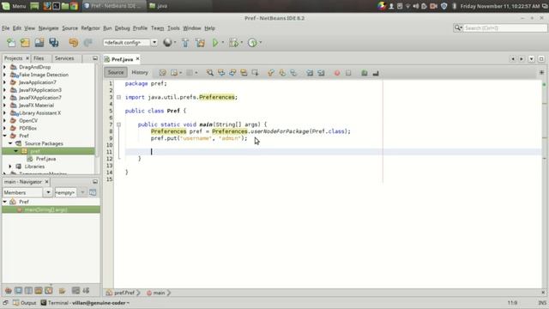Collapse the import statement fold
This screenshot has width=549, height=309.
[118, 97]
